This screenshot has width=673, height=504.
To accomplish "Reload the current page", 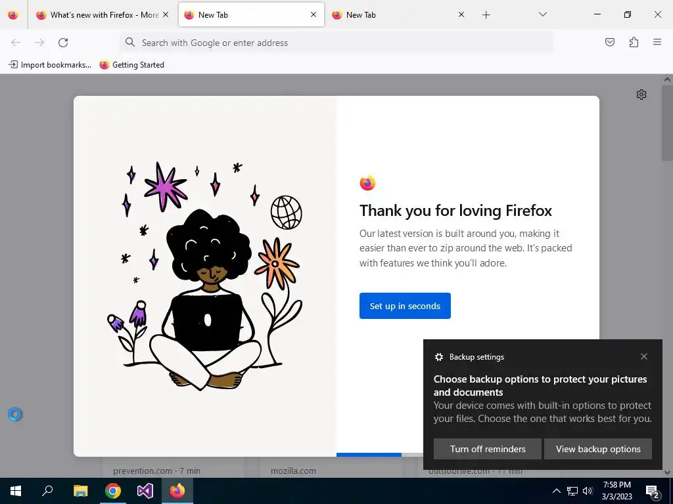I will click(x=63, y=43).
